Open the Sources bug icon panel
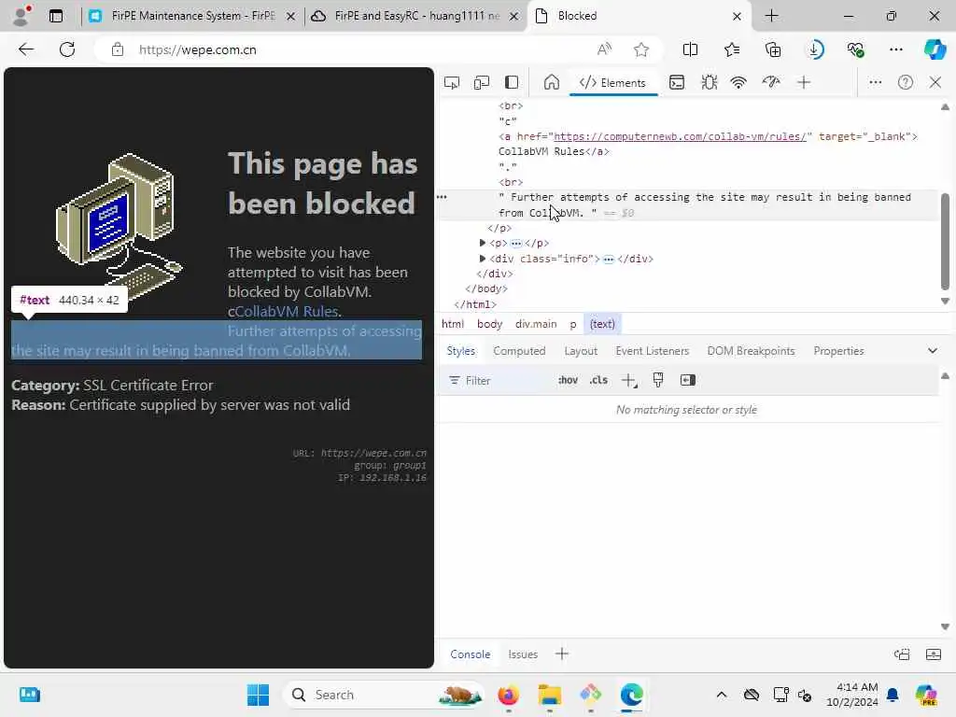Image resolution: width=956 pixels, height=717 pixels. pyautogui.click(x=709, y=82)
